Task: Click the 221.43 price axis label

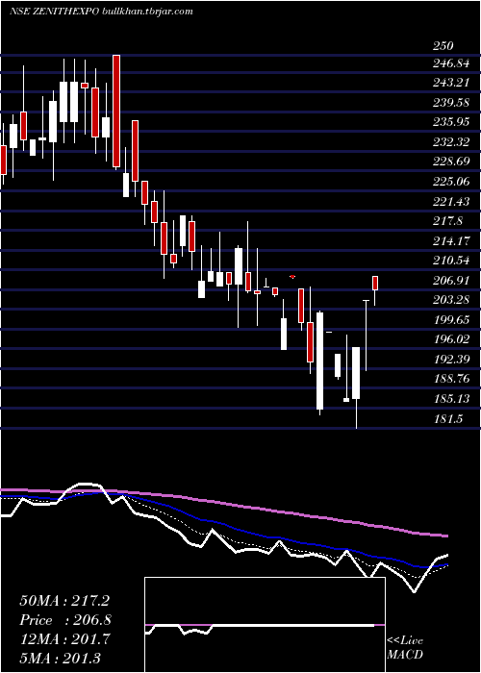Action: tap(451, 201)
